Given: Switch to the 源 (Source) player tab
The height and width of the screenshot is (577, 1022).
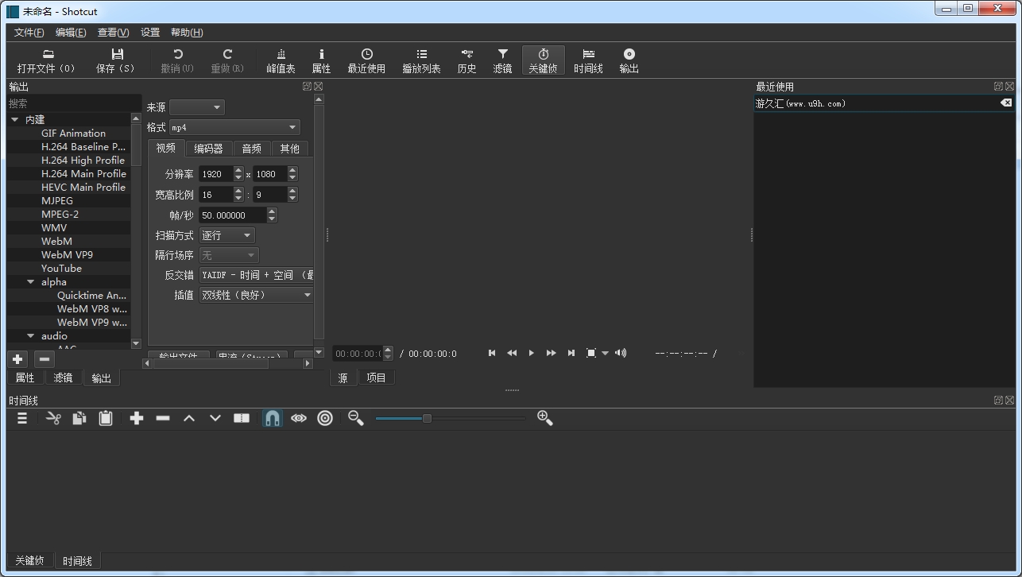Looking at the screenshot, I should pyautogui.click(x=343, y=378).
